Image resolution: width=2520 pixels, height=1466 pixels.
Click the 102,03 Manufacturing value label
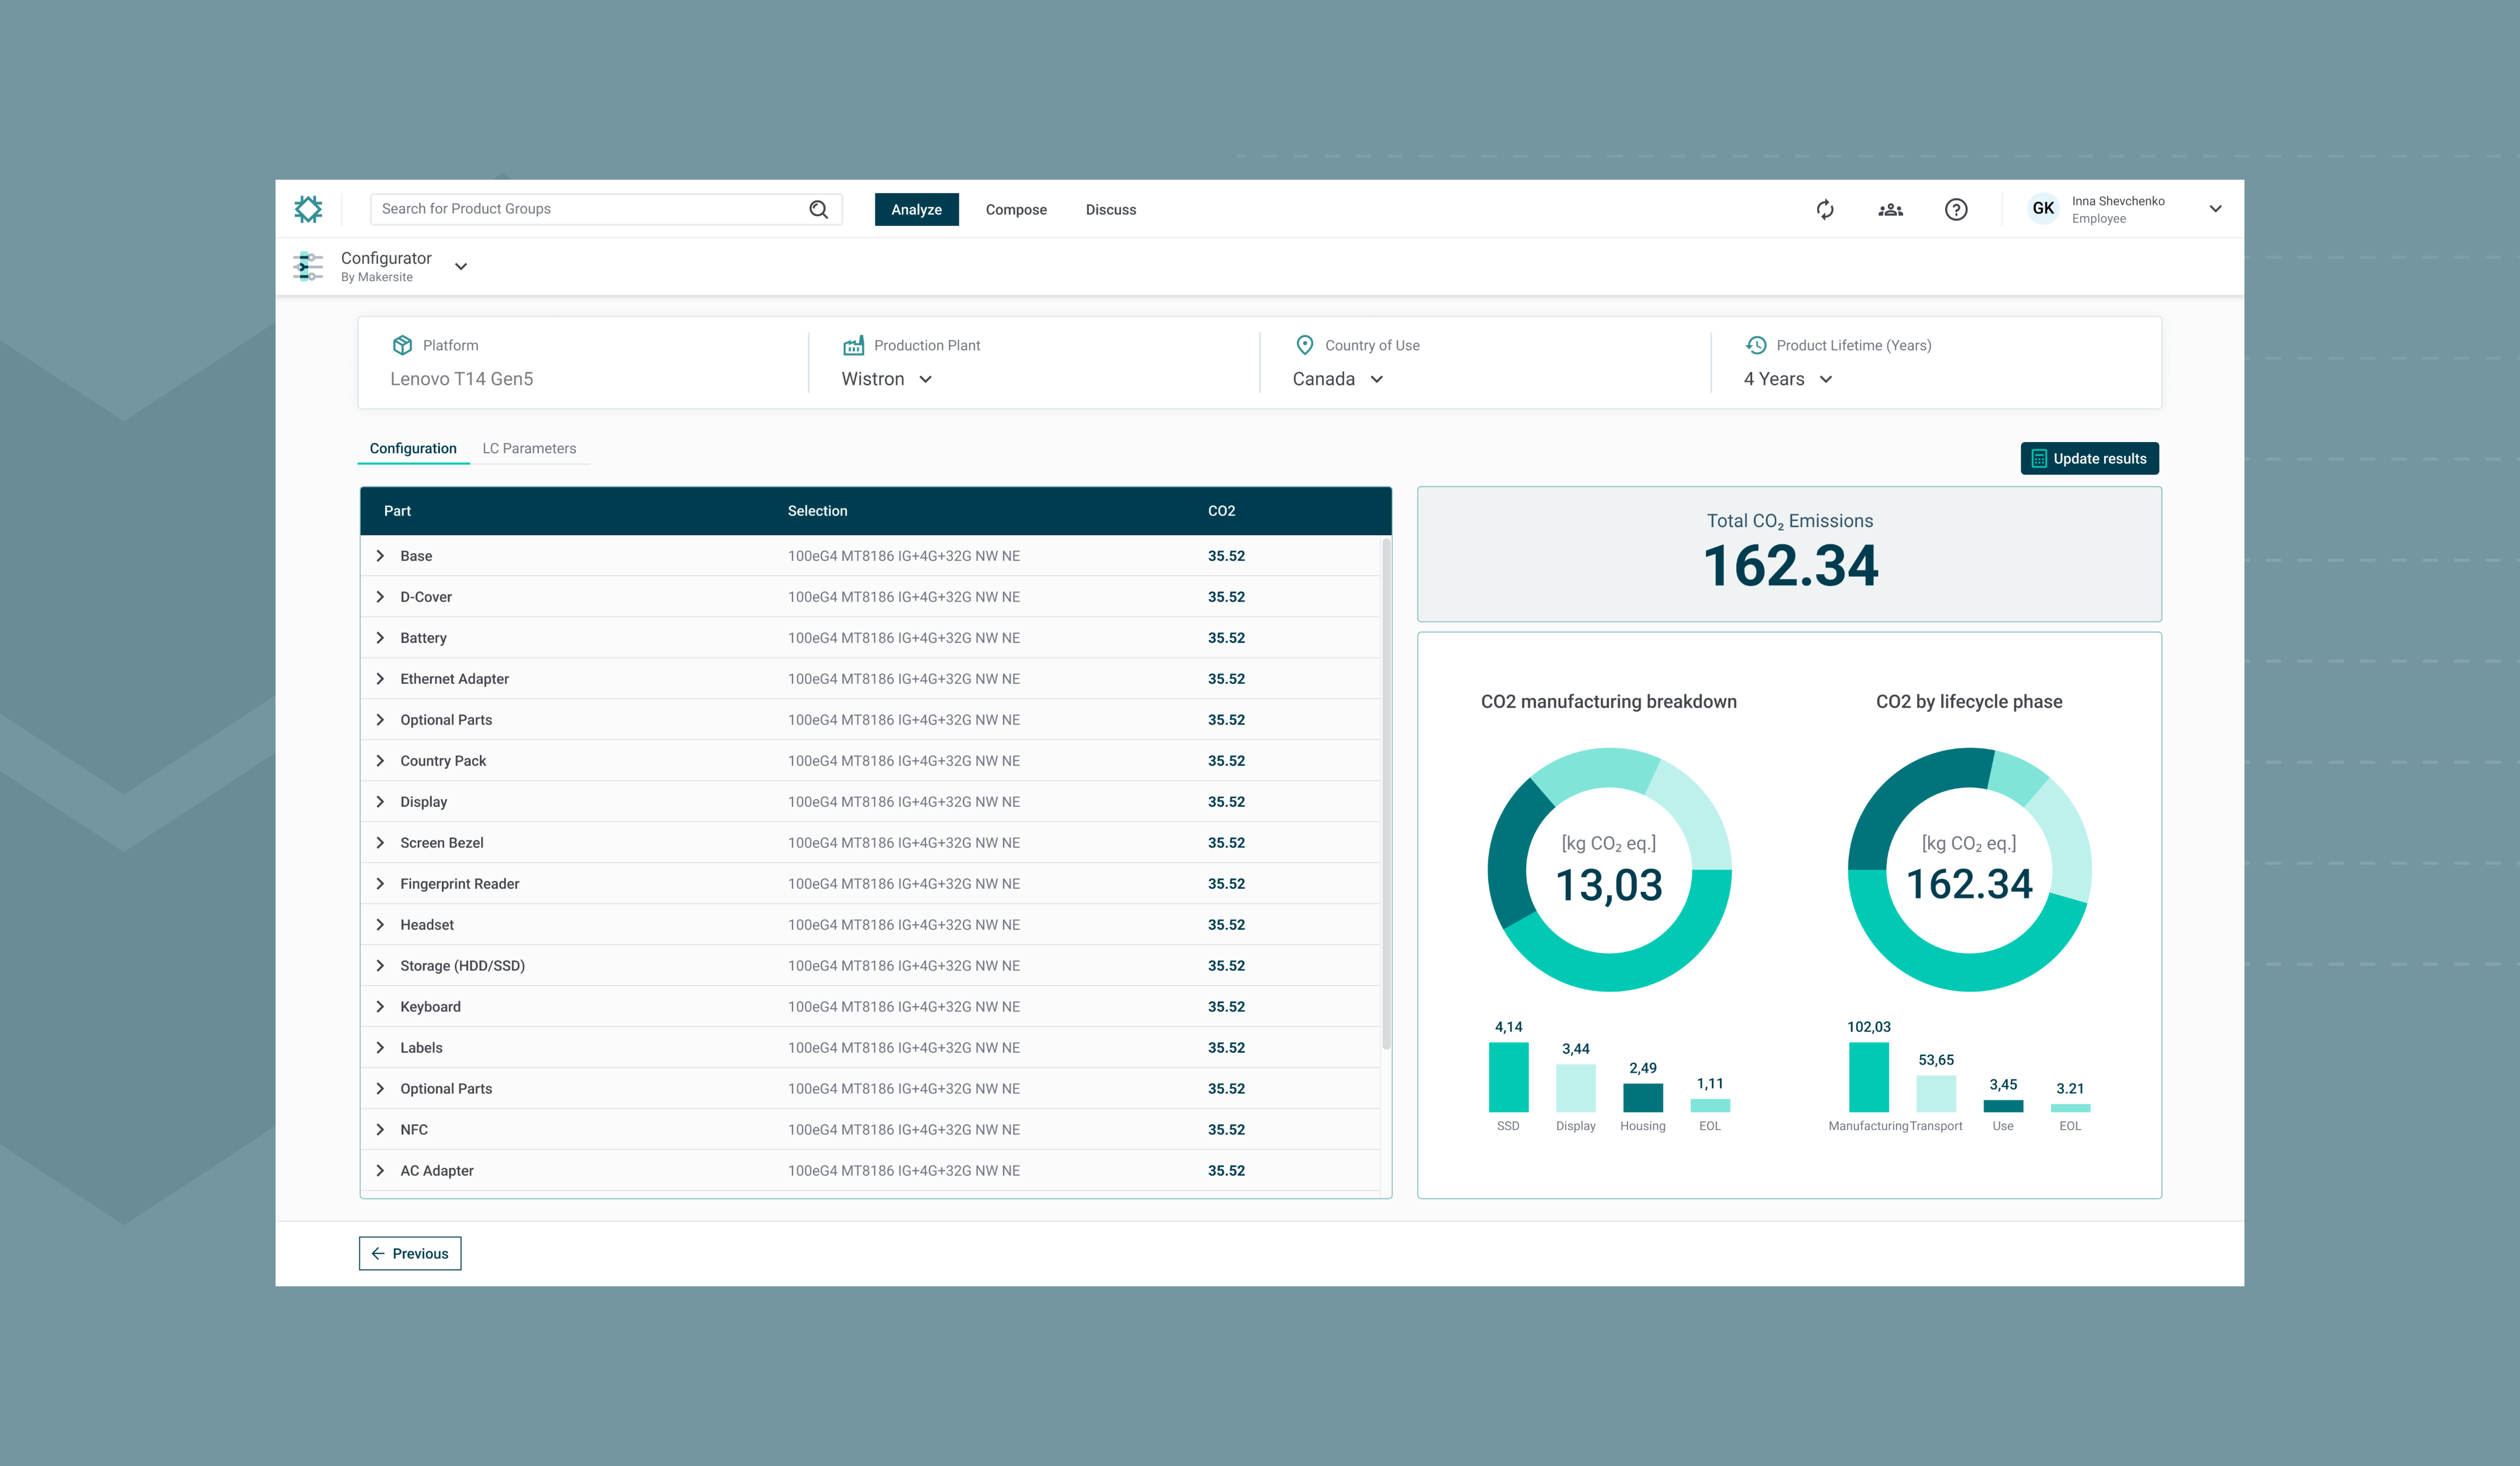click(x=1868, y=1027)
